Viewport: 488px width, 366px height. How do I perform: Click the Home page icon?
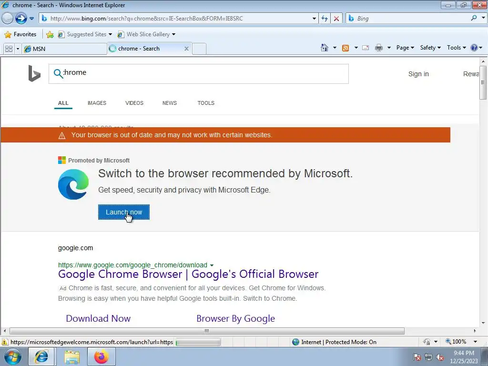coord(324,48)
